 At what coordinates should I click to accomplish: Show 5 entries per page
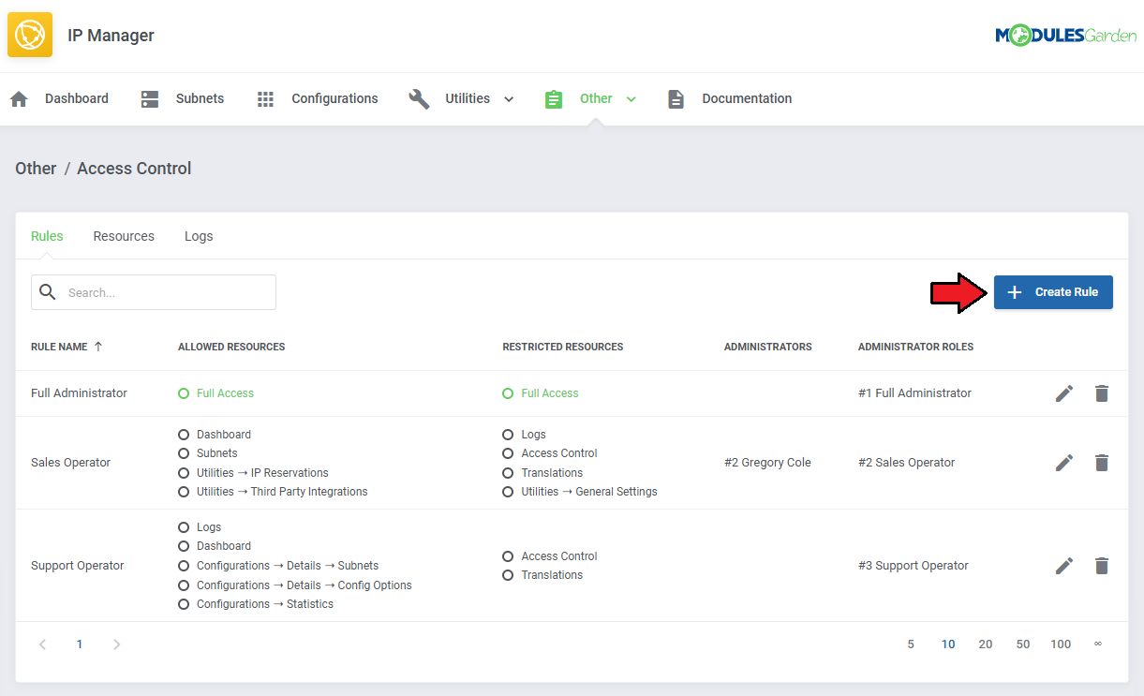point(911,644)
